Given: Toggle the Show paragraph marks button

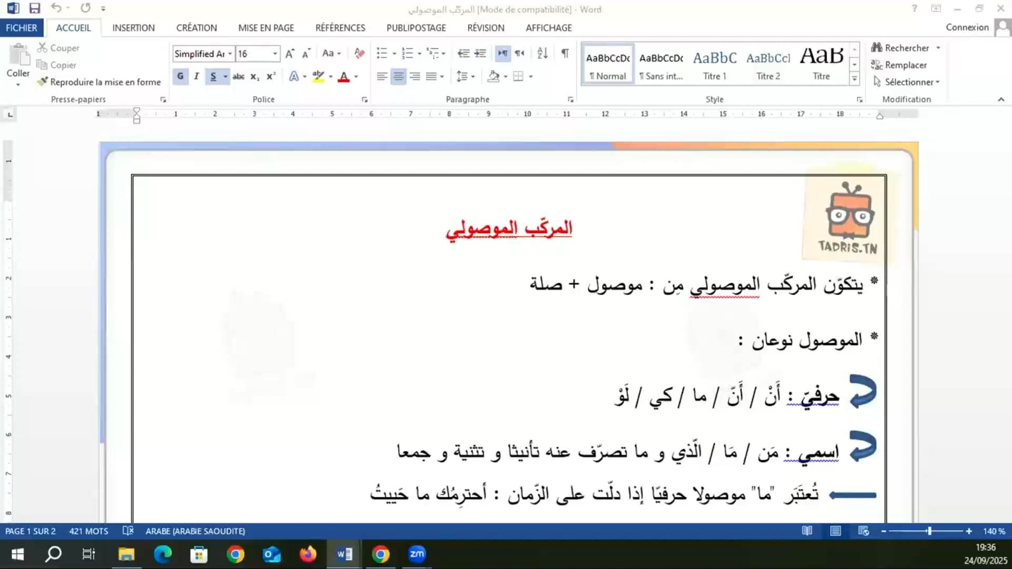Looking at the screenshot, I should [x=565, y=53].
